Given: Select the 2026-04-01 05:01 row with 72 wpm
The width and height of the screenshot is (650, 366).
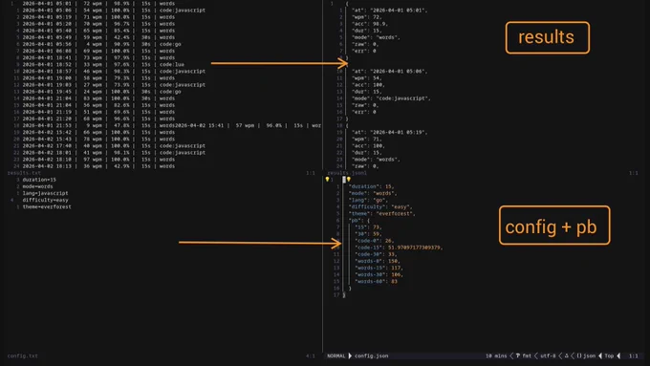Looking at the screenshot, I should (98, 3).
